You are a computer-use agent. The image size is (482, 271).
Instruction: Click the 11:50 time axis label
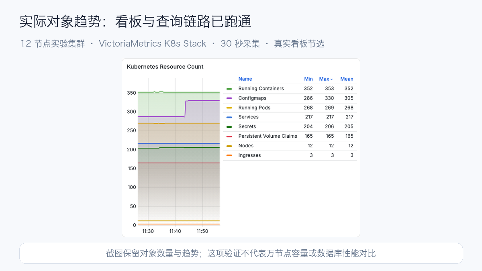tap(202, 231)
